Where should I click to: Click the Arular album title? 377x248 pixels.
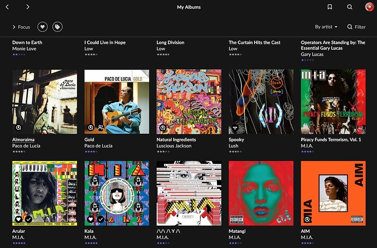pyautogui.click(x=19, y=231)
